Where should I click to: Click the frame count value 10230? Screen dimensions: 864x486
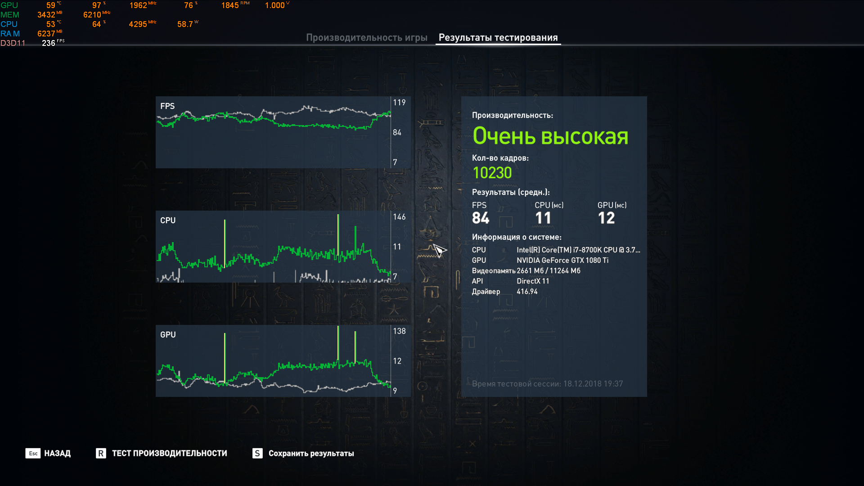point(492,173)
